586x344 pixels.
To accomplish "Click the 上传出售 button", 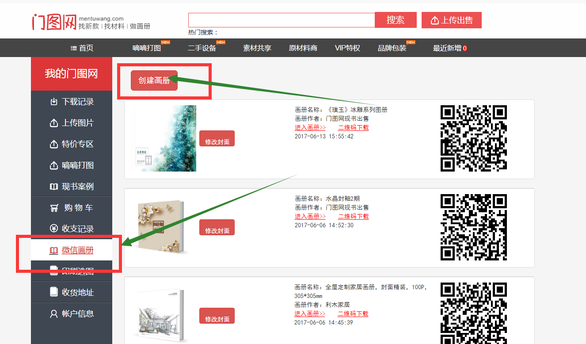I will [451, 20].
